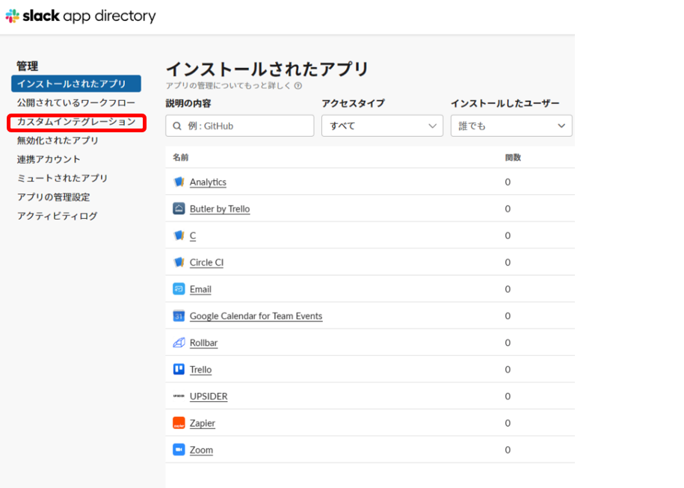Click the search field with 例 : GitHub
The width and height of the screenshot is (684, 488).
(239, 126)
